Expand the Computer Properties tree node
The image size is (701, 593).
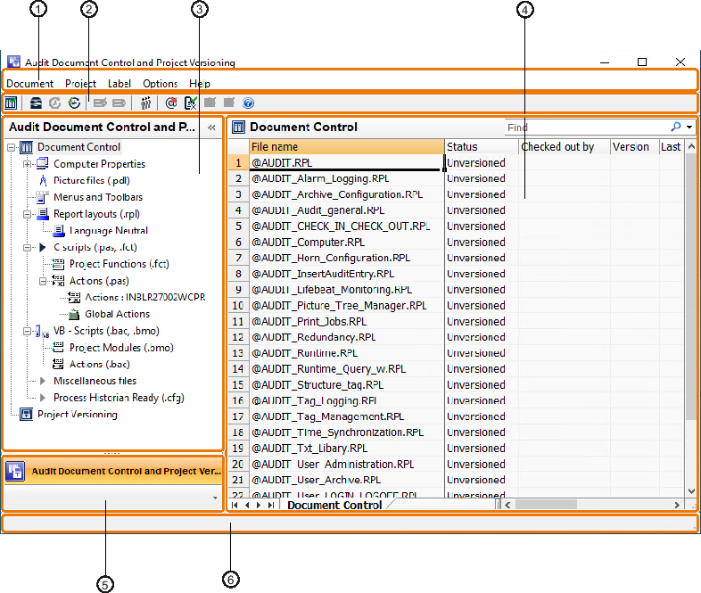coord(27,164)
